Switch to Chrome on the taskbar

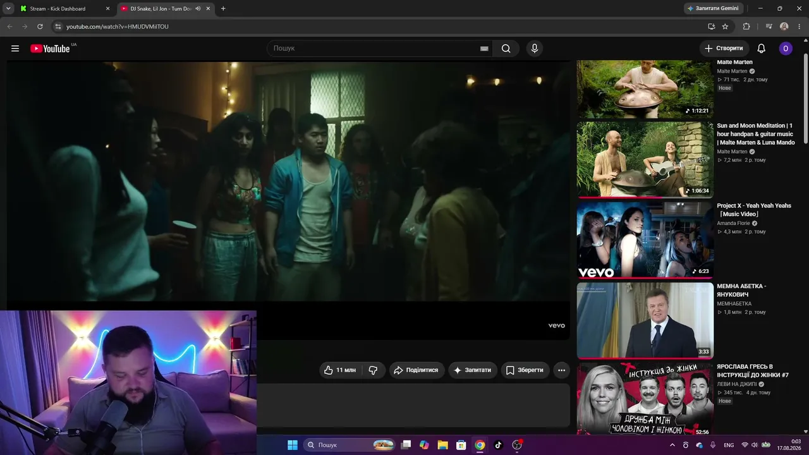(x=480, y=445)
